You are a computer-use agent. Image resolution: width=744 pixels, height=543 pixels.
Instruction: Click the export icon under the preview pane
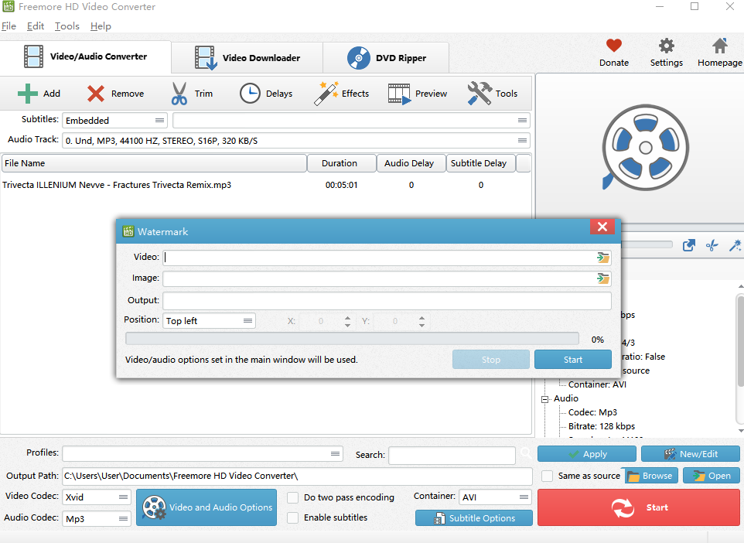coord(688,245)
